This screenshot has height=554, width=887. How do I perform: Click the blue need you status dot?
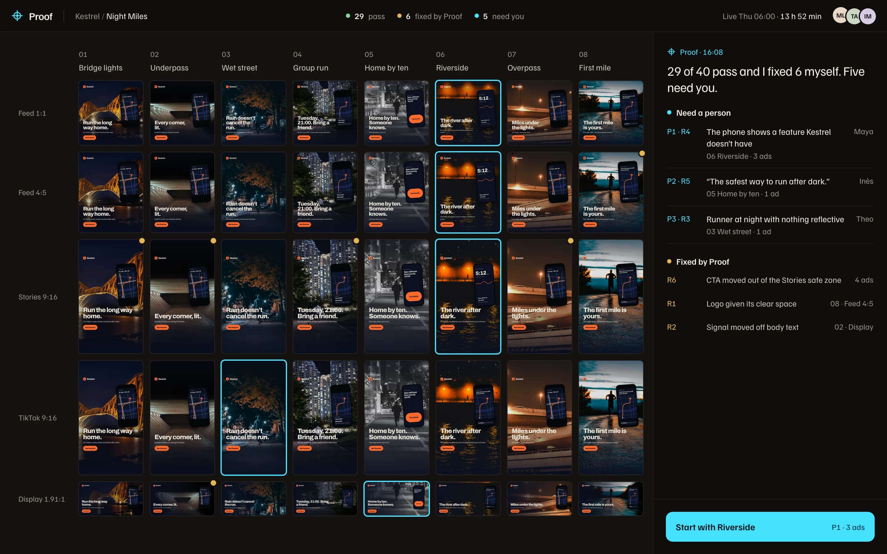[476, 16]
